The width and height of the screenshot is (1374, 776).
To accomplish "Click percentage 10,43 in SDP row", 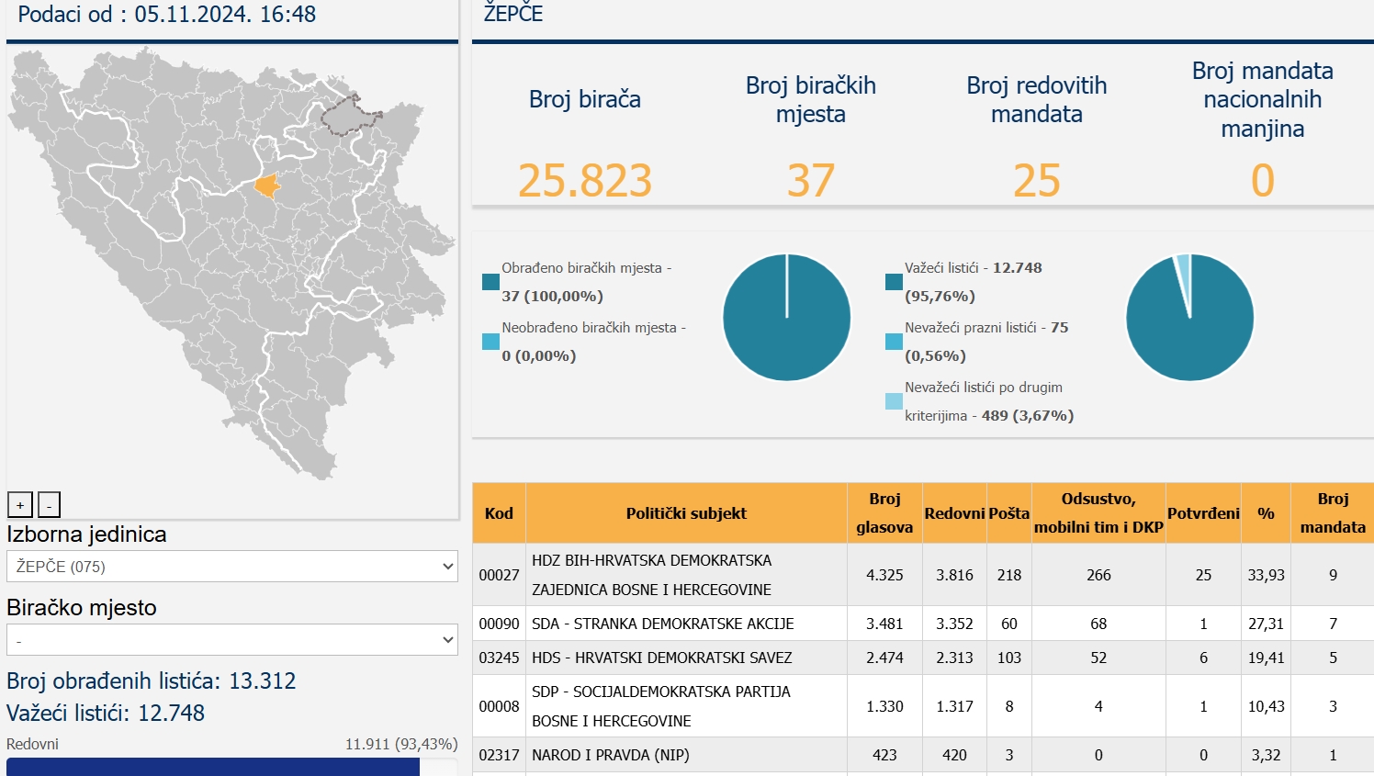I will tap(1266, 706).
